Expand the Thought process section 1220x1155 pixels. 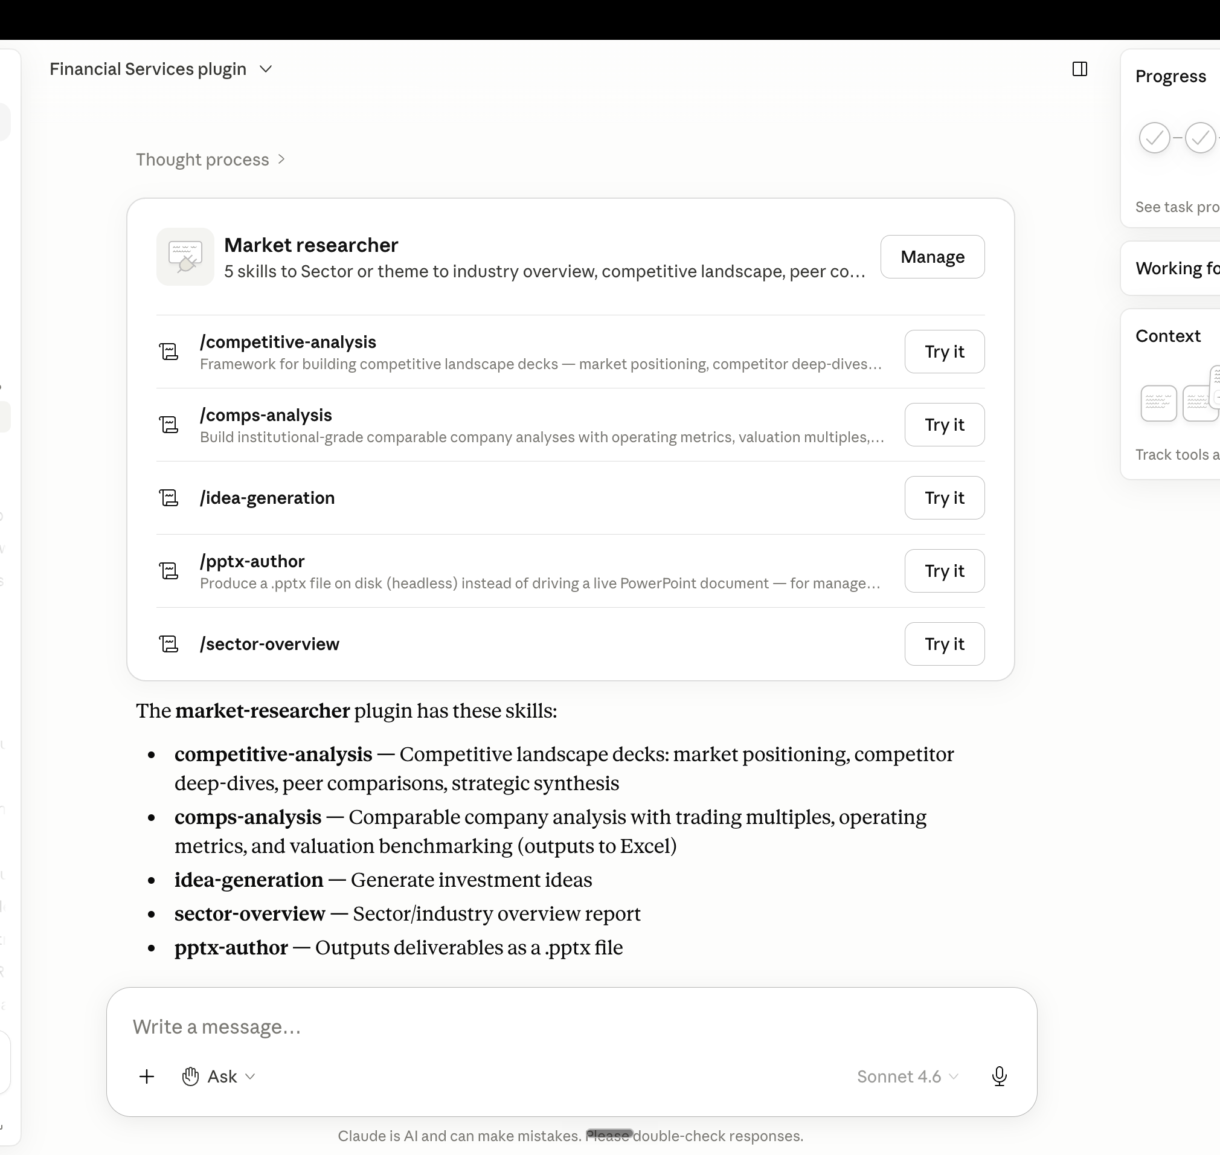[x=211, y=159]
